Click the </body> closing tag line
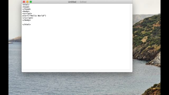 click(26, 20)
